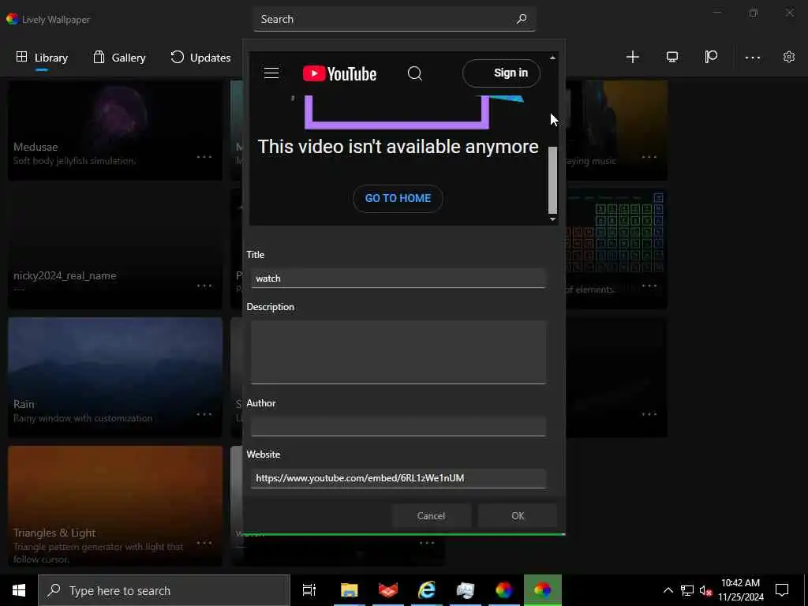Open display control panel monitor icon
This screenshot has height=606, width=808.
click(672, 57)
